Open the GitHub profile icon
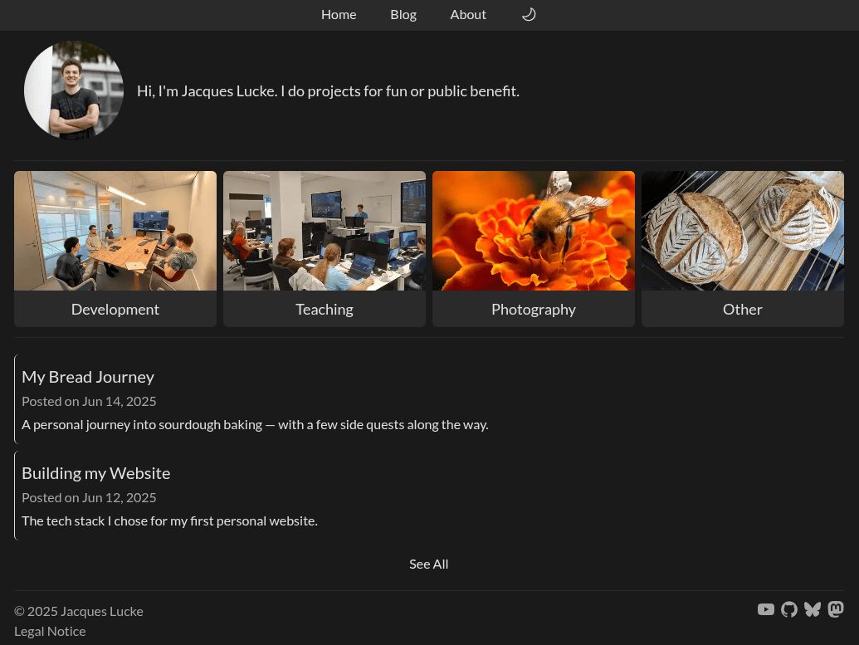Image resolution: width=859 pixels, height=645 pixels. click(x=789, y=609)
